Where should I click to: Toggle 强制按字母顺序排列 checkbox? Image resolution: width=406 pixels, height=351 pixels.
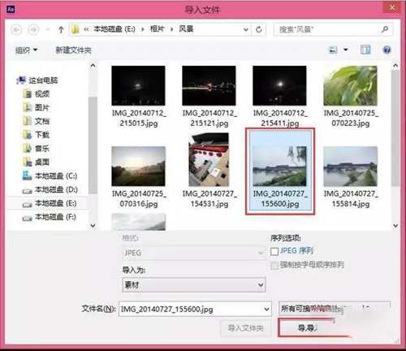(x=274, y=266)
